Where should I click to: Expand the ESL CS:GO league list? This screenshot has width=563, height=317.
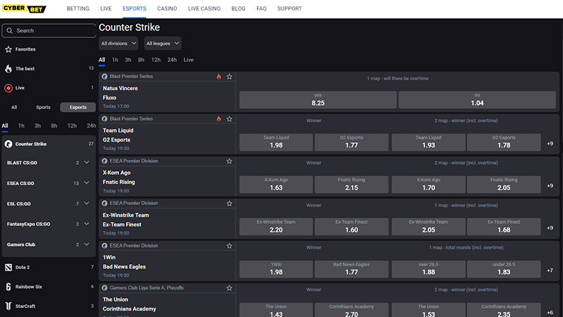[x=87, y=204]
